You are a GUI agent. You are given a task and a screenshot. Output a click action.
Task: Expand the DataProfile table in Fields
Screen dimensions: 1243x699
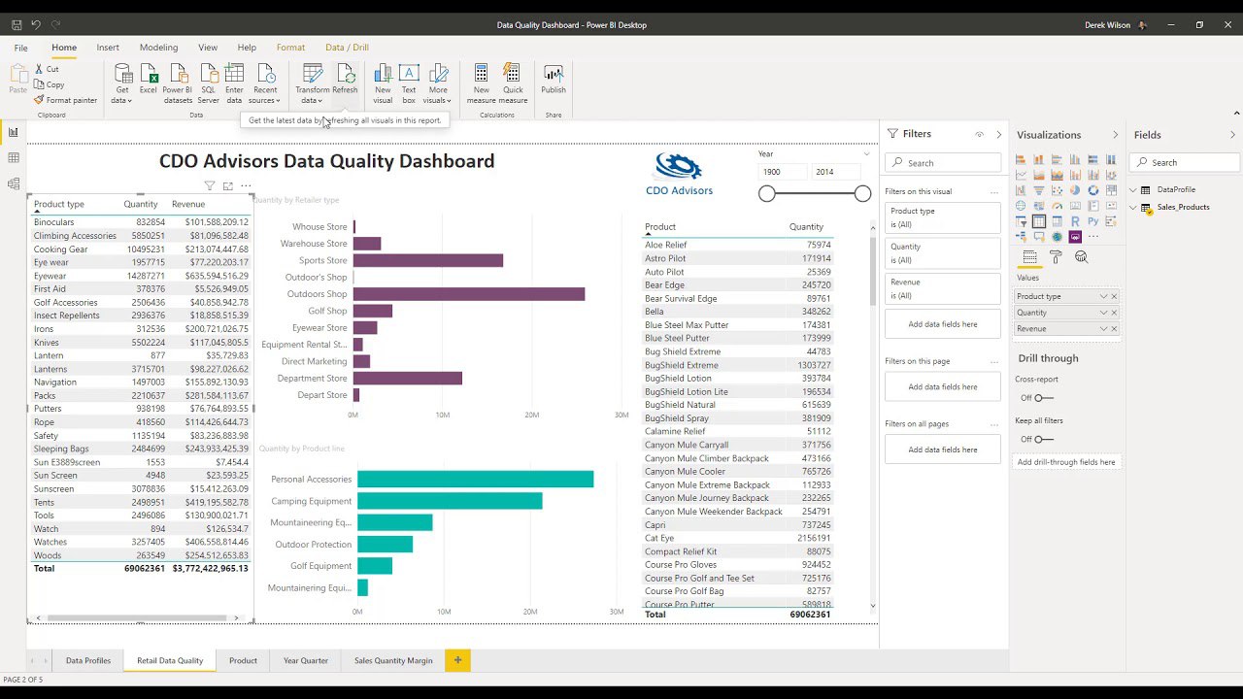coord(1133,189)
